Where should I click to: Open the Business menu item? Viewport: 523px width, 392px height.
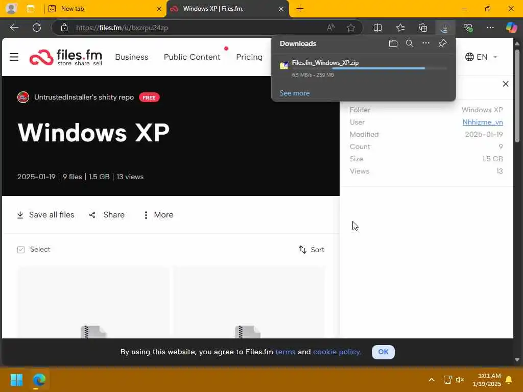(x=131, y=57)
